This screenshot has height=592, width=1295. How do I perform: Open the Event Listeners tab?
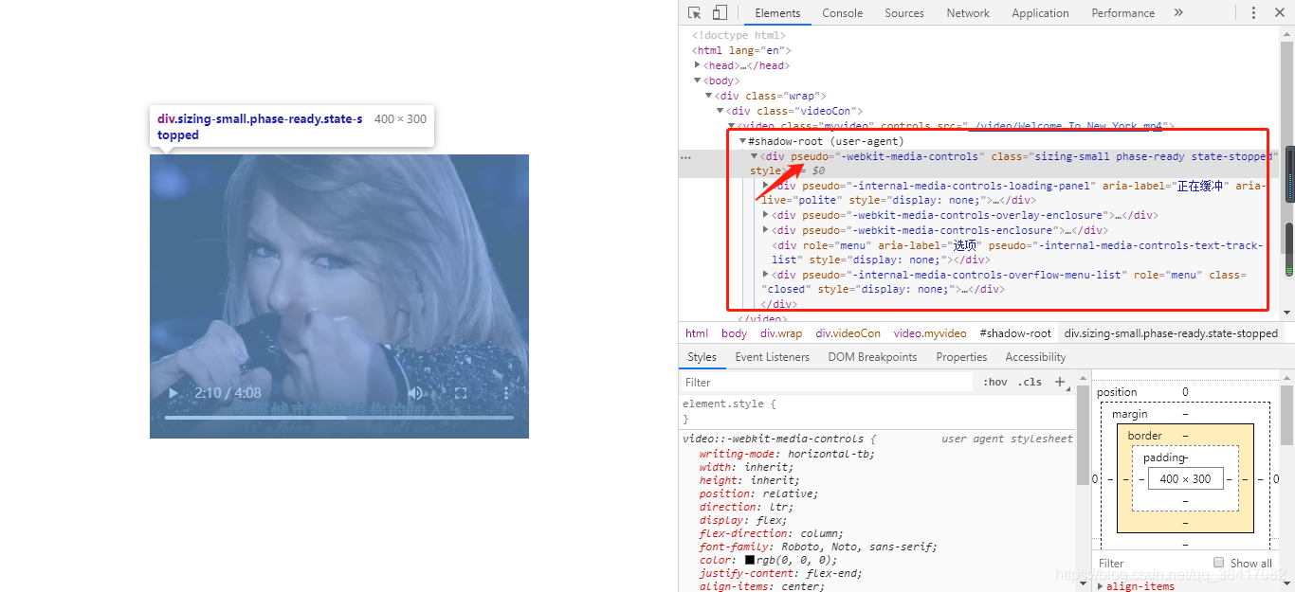tap(772, 356)
